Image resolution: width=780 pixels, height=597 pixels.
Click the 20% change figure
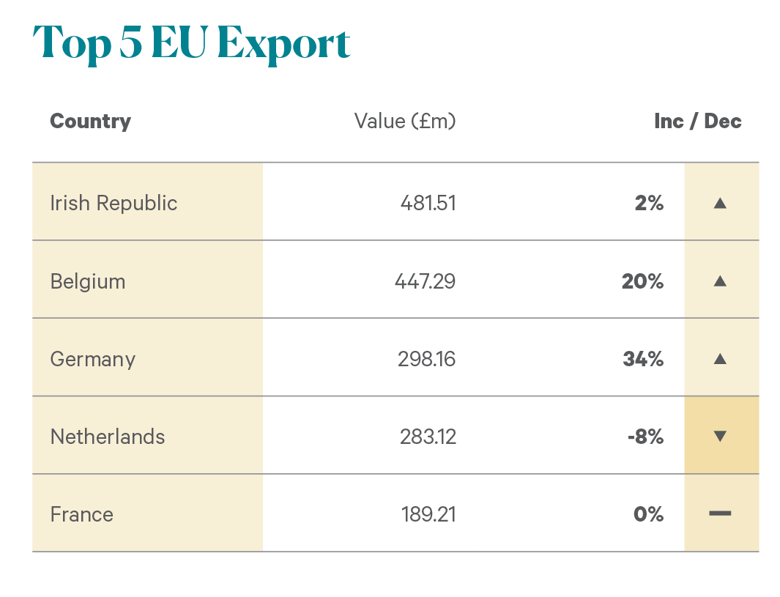click(x=642, y=281)
